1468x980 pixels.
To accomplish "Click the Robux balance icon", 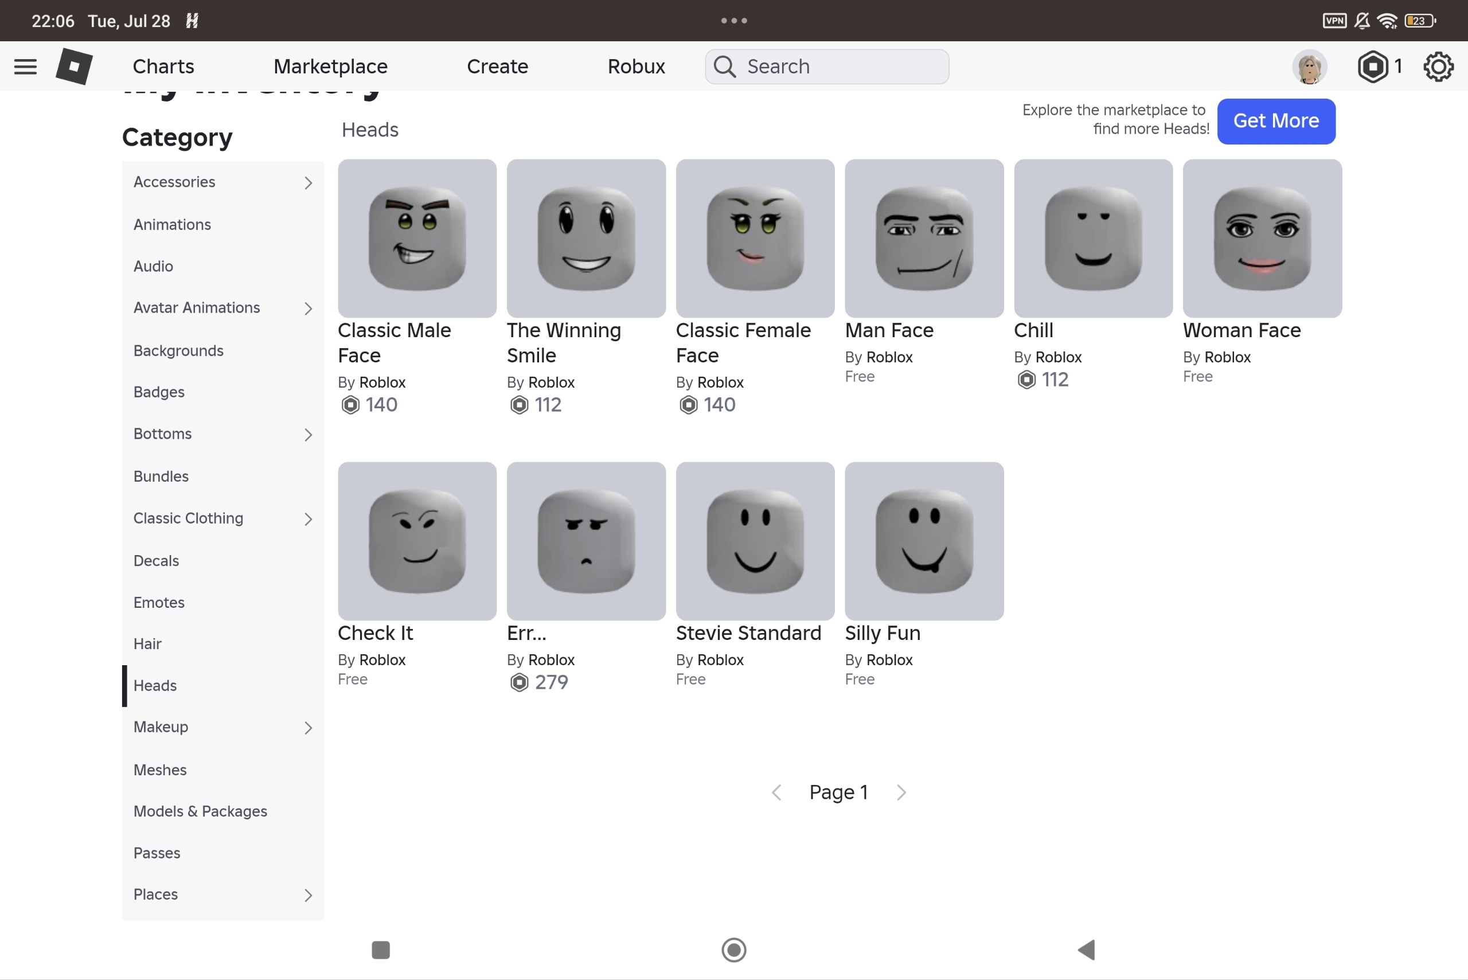I will [x=1372, y=67].
